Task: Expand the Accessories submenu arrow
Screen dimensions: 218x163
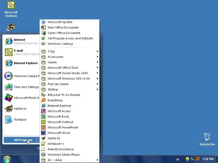Action: pyautogui.click(x=98, y=57)
